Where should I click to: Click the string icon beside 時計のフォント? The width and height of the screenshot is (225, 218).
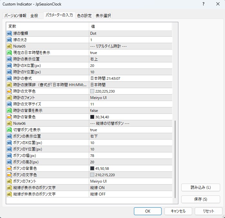click(x=9, y=98)
